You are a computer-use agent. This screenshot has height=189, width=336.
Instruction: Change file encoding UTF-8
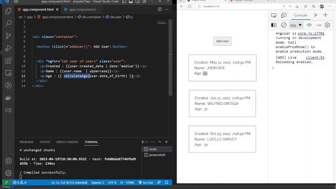[x=112, y=183]
